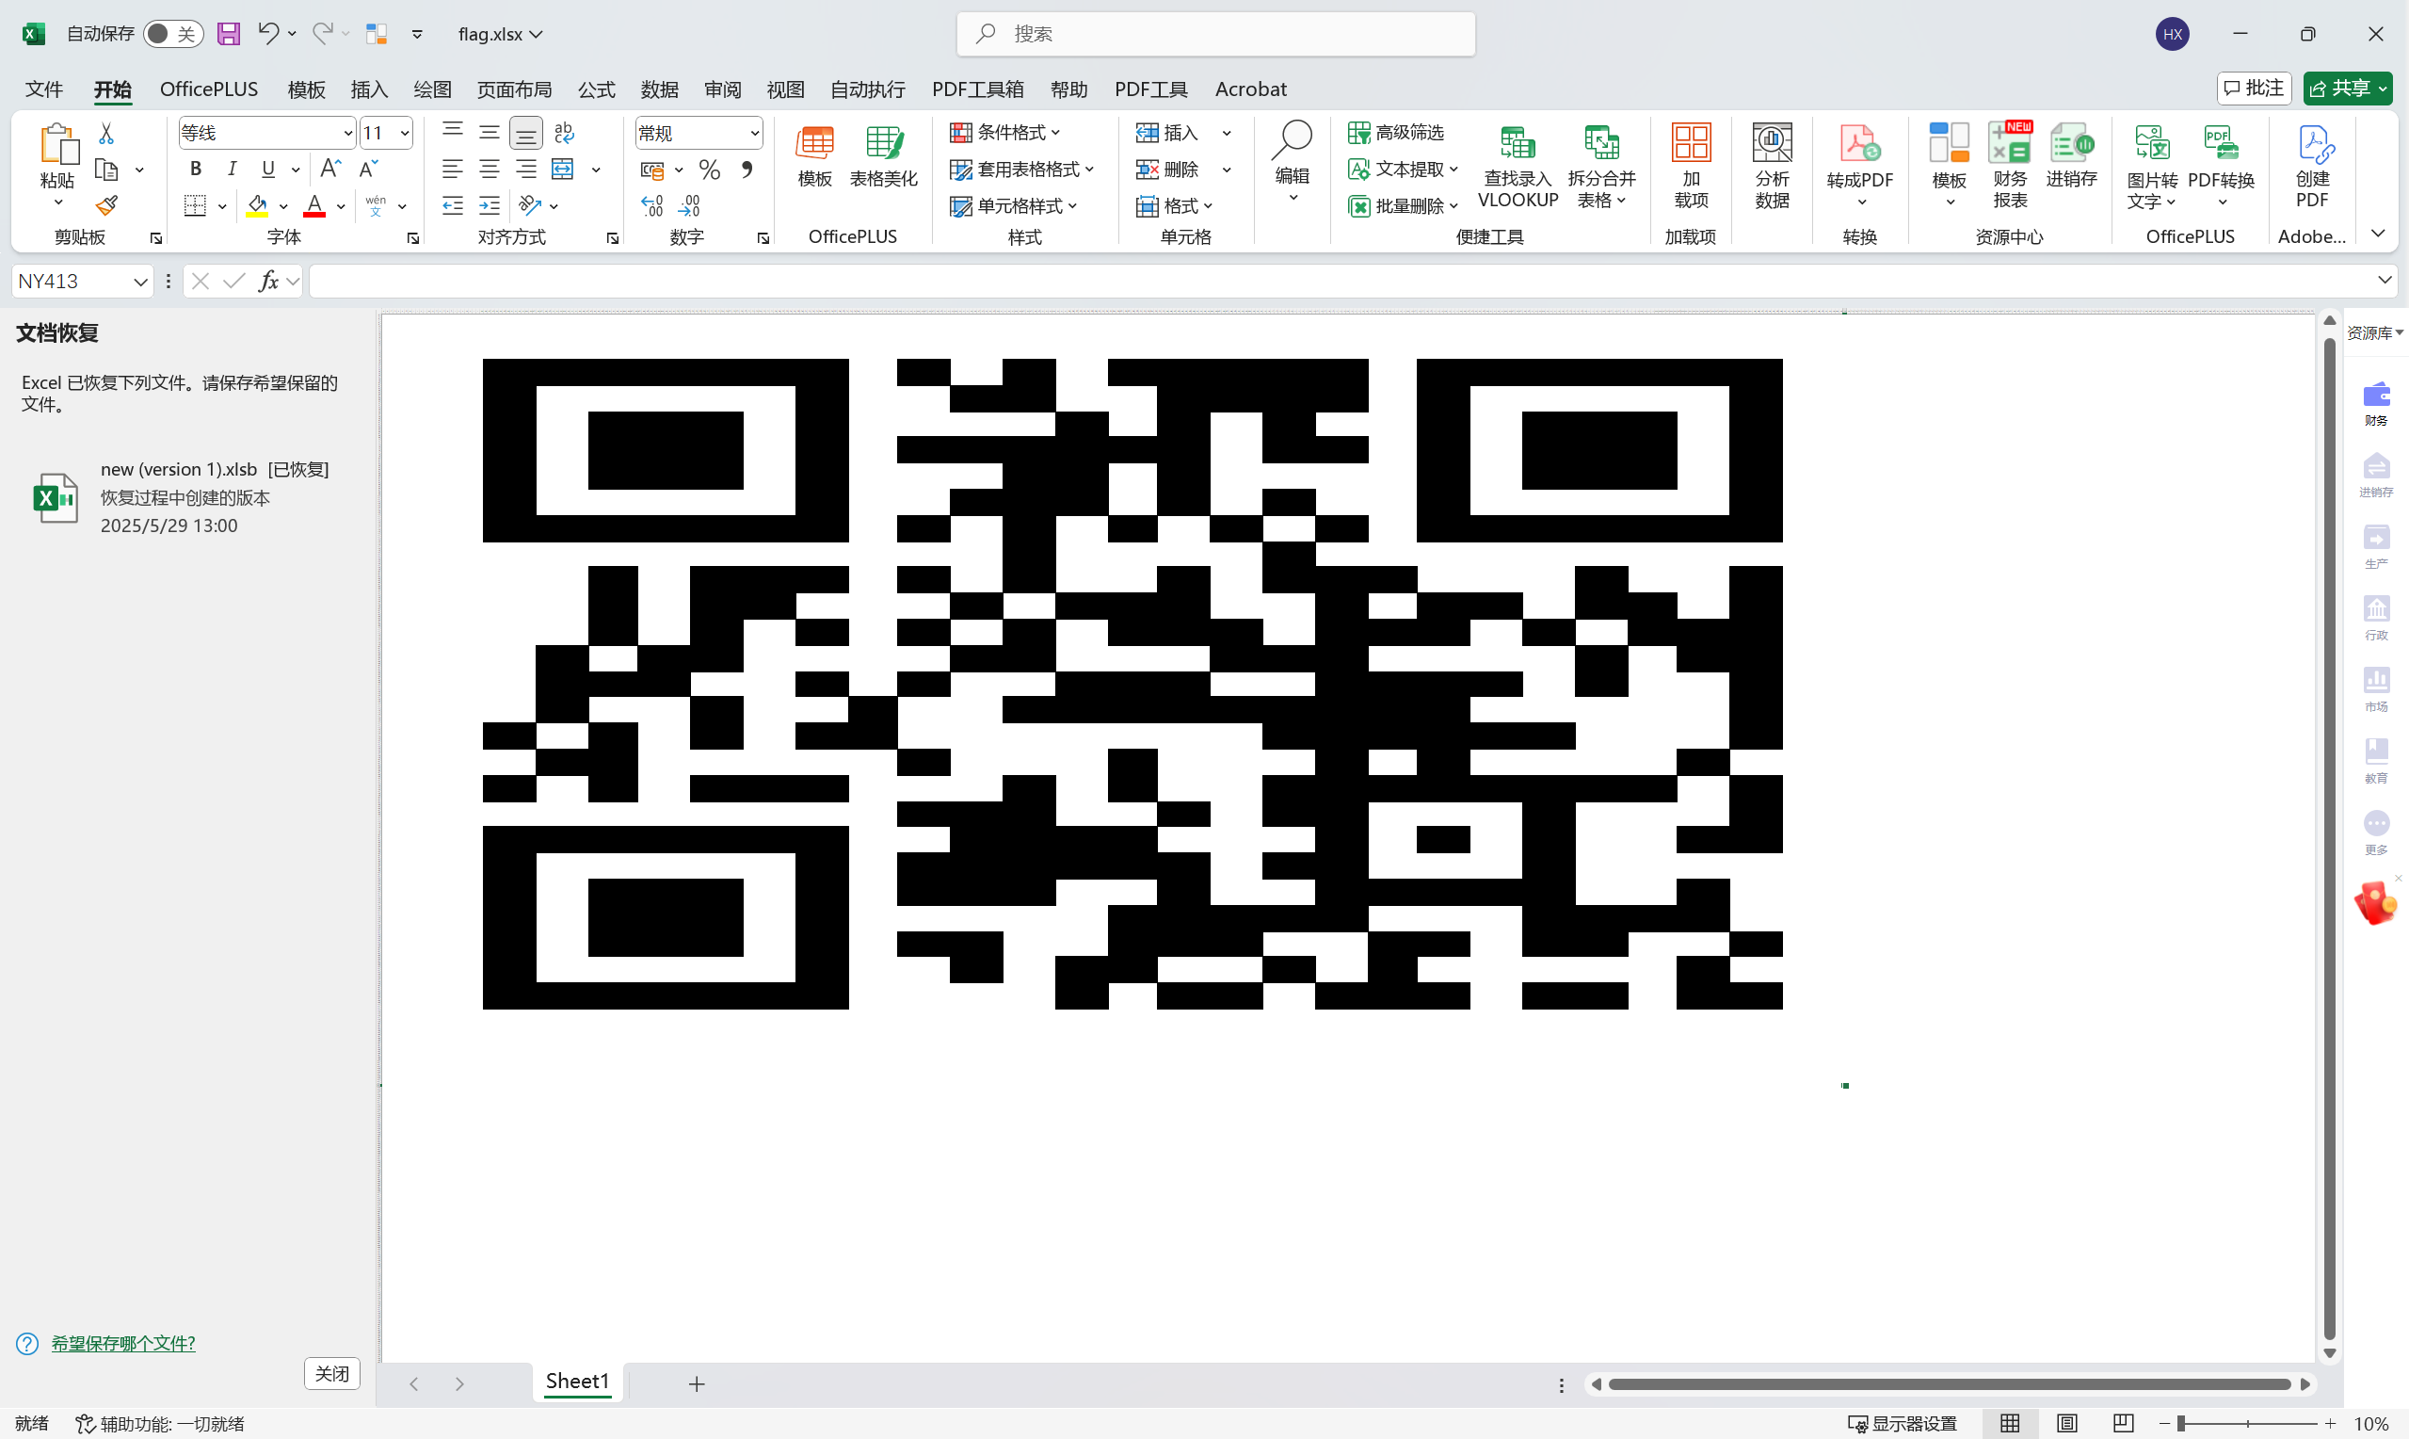Viewport: 2409px width, 1439px height.
Task: Click 转成PDF convert icon
Action: [1859, 166]
